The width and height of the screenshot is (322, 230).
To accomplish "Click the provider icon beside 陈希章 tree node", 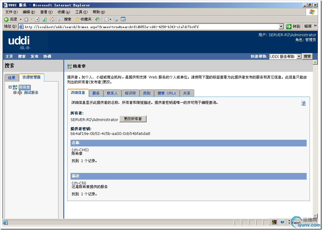I will pos(15,87).
